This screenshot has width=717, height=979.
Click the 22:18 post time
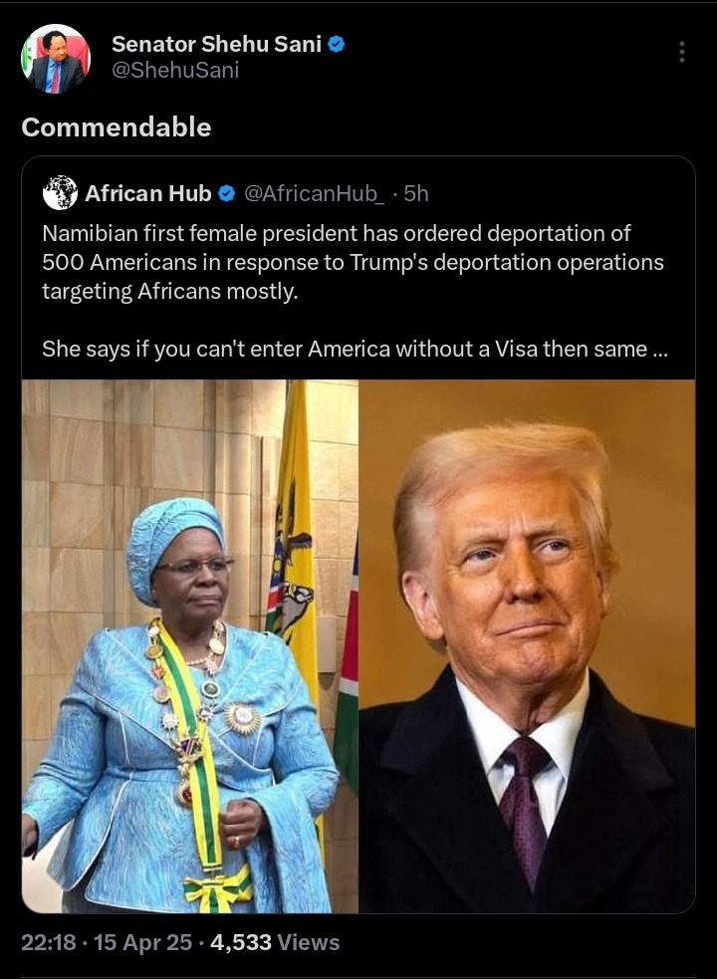[48, 942]
